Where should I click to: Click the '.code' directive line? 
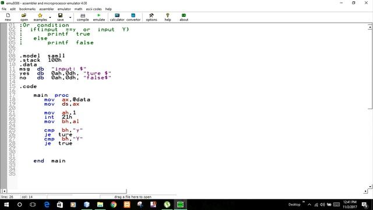pyautogui.click(x=28, y=86)
